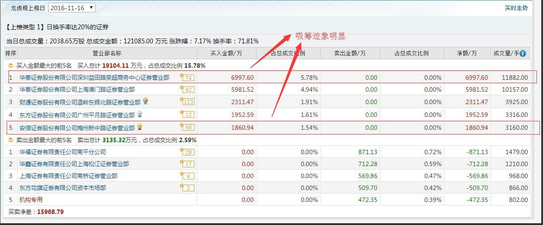This screenshot has width=543, height=225.
Task: Click the star badge numbered 42
Action: [187, 89]
